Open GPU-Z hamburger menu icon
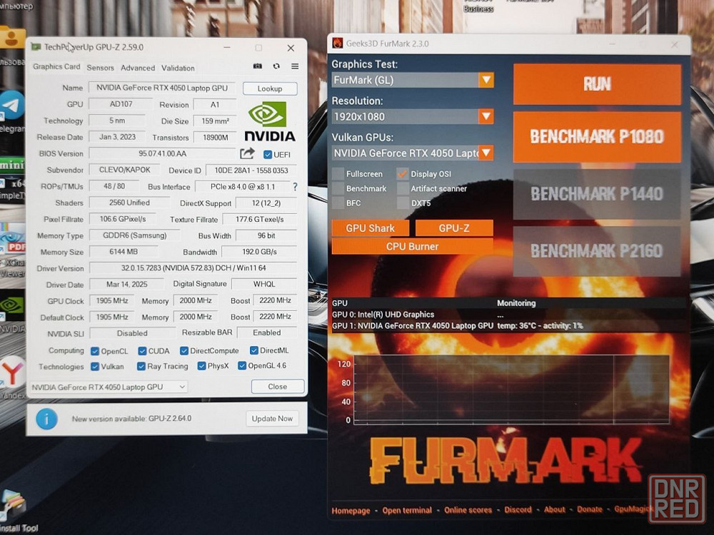This screenshot has height=535, width=714. [x=295, y=66]
